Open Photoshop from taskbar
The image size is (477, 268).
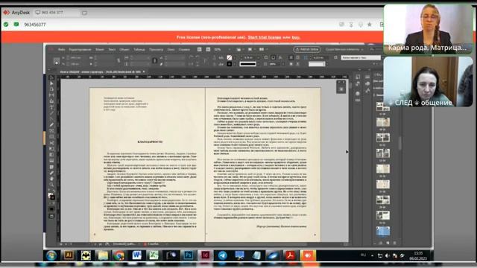(188, 255)
